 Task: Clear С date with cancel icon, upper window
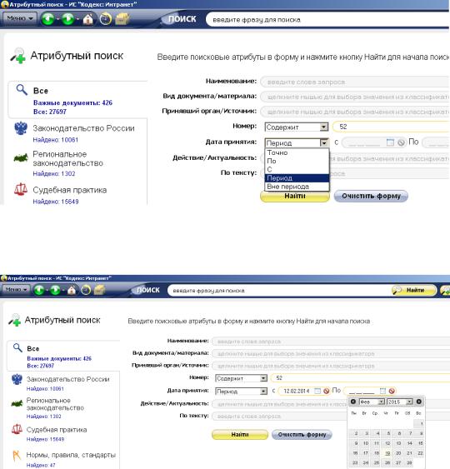[x=401, y=142]
